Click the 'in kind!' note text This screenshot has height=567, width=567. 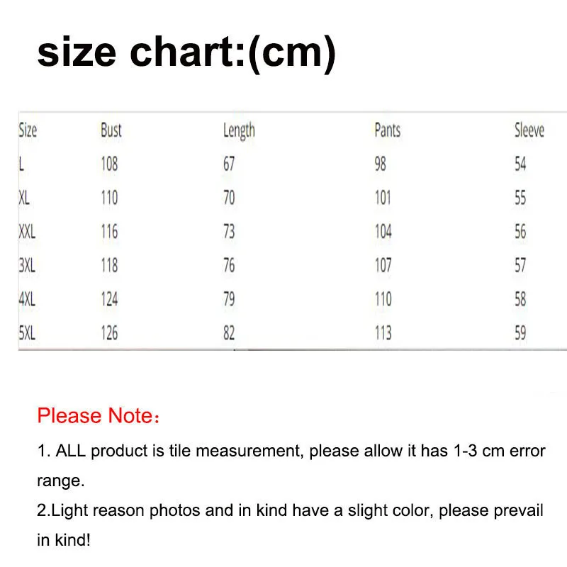(64, 540)
